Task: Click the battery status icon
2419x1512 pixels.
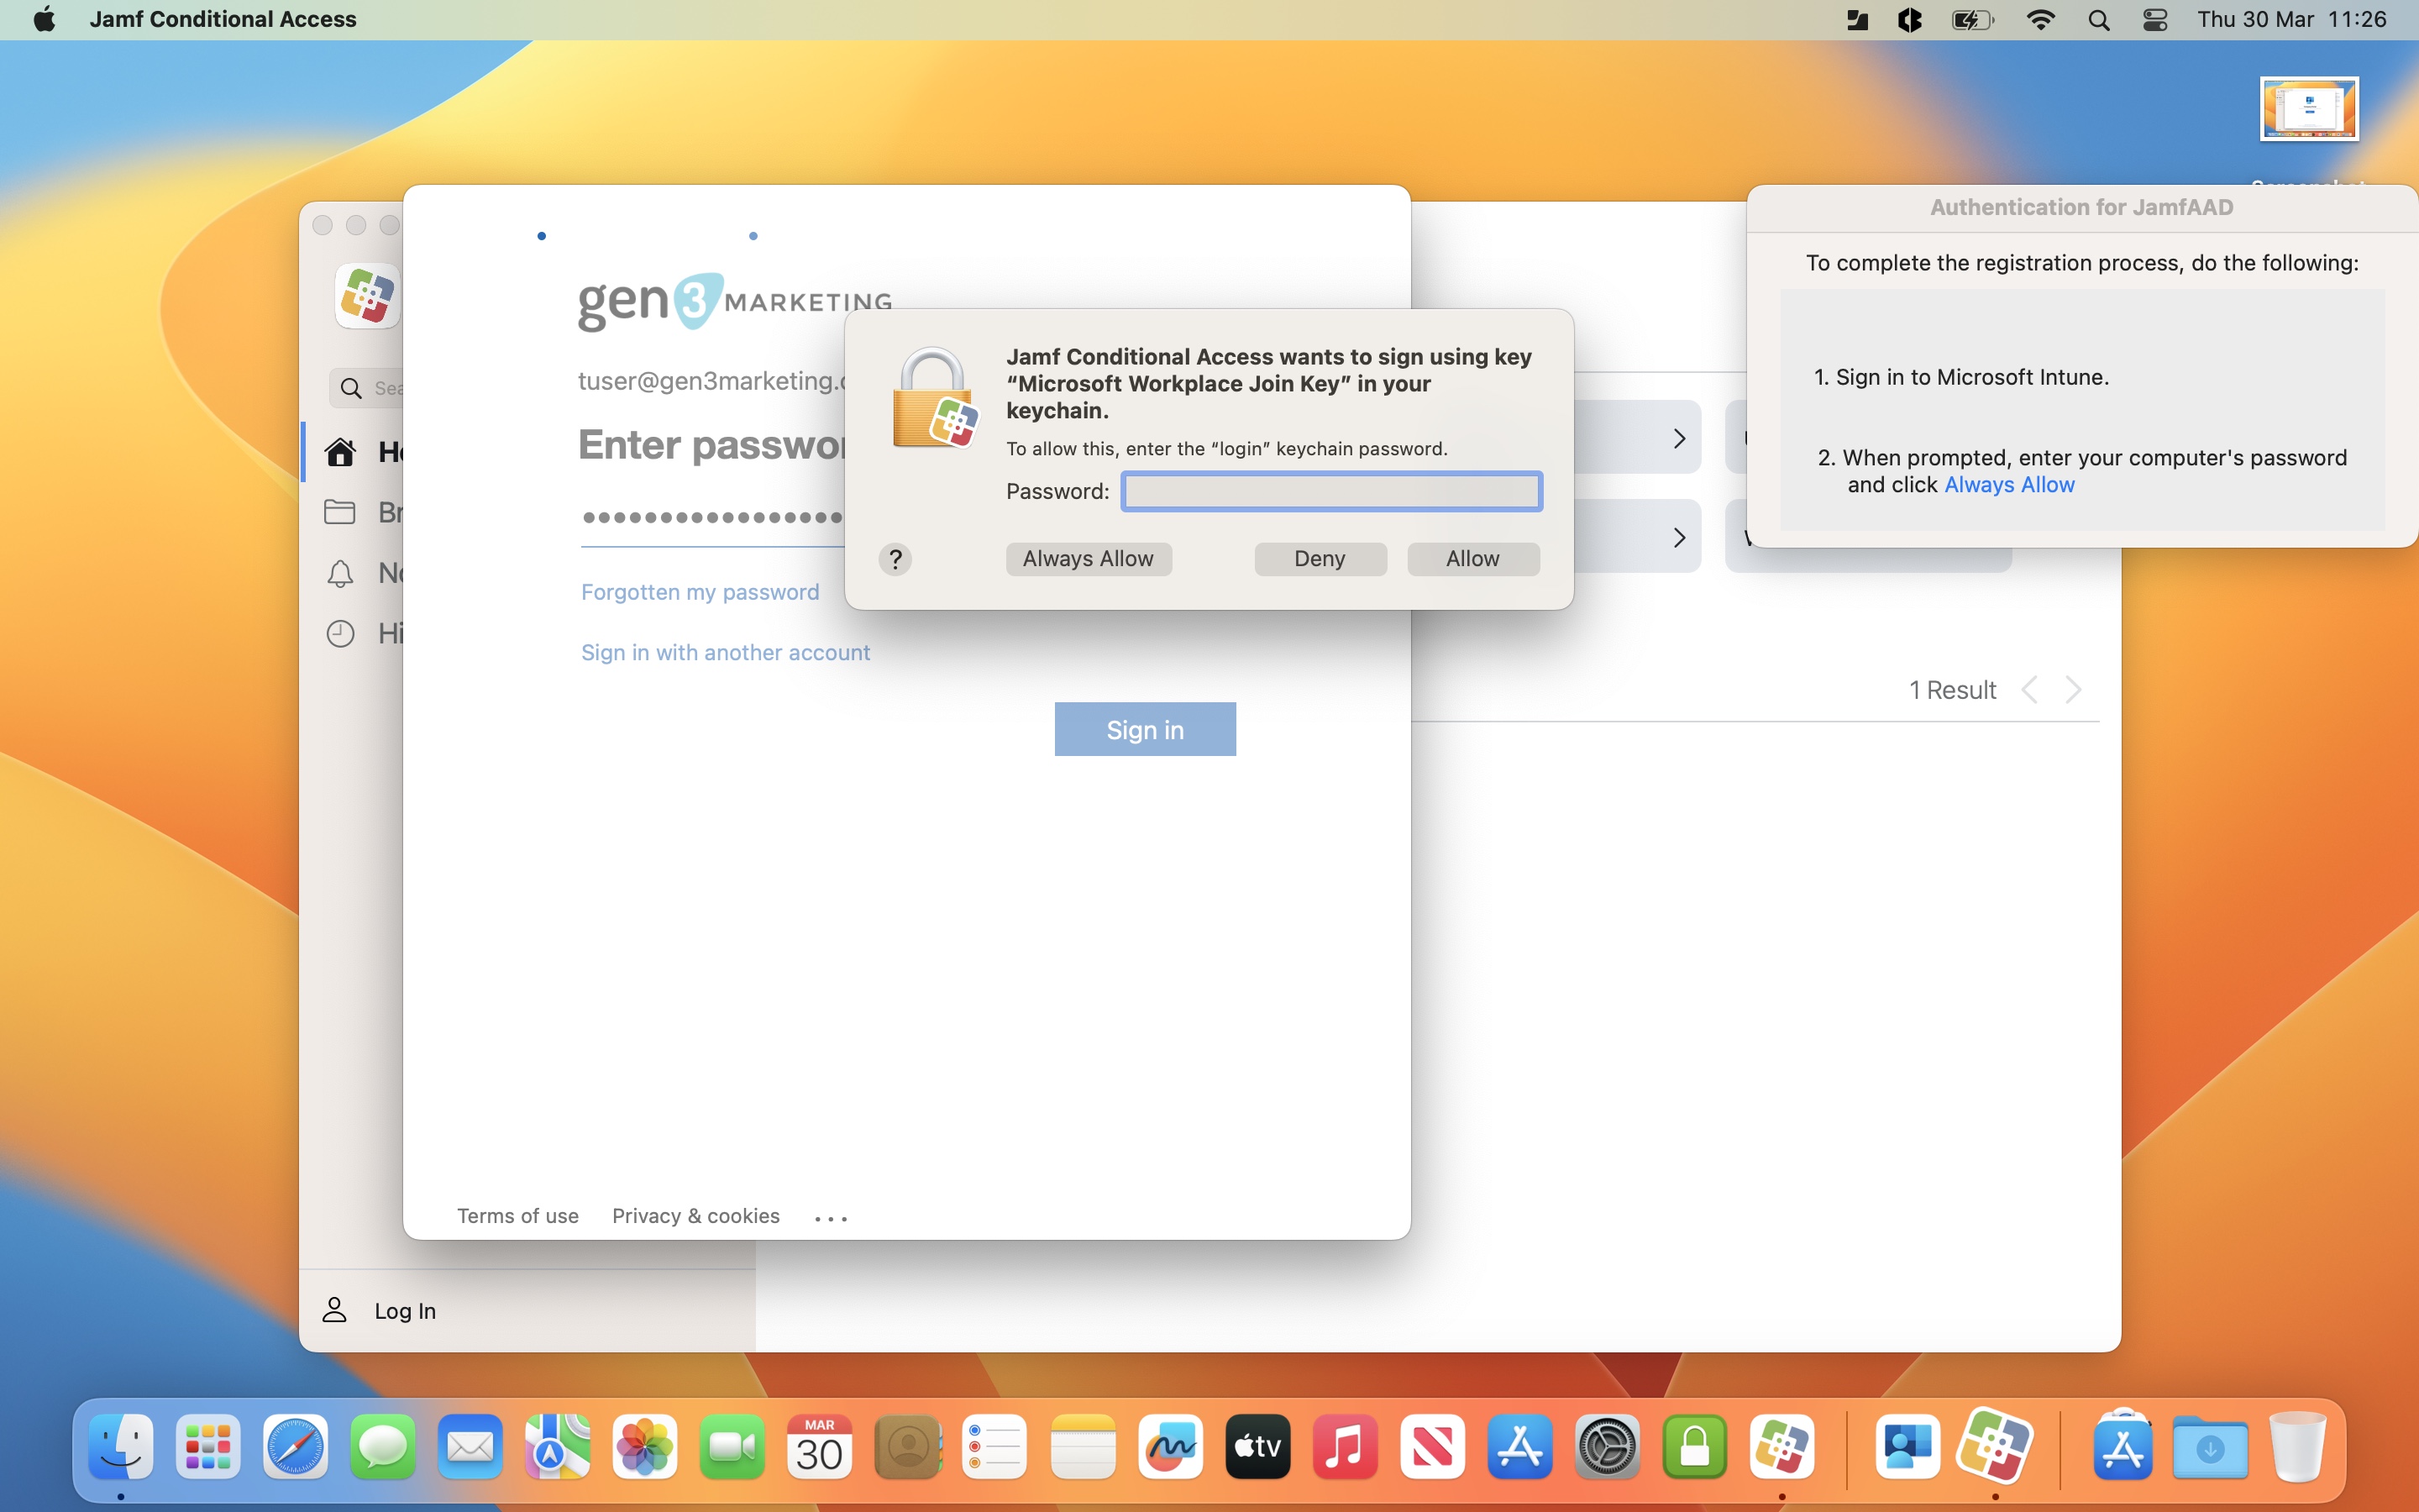Action: (1972, 20)
